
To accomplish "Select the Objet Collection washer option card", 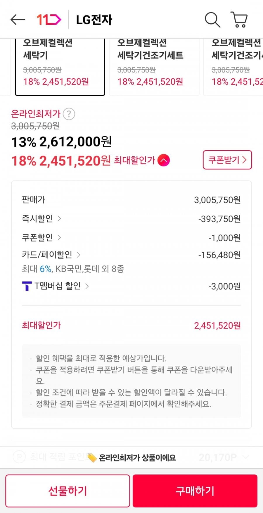I will point(60,67).
